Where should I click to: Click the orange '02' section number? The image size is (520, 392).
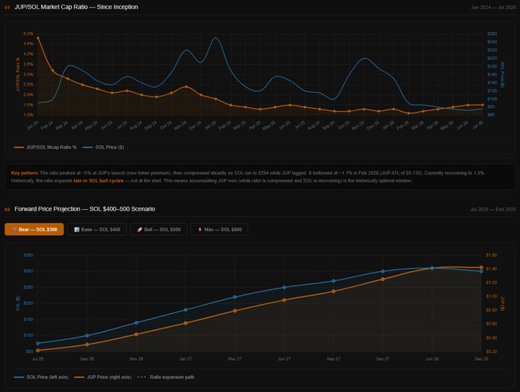tap(7, 210)
